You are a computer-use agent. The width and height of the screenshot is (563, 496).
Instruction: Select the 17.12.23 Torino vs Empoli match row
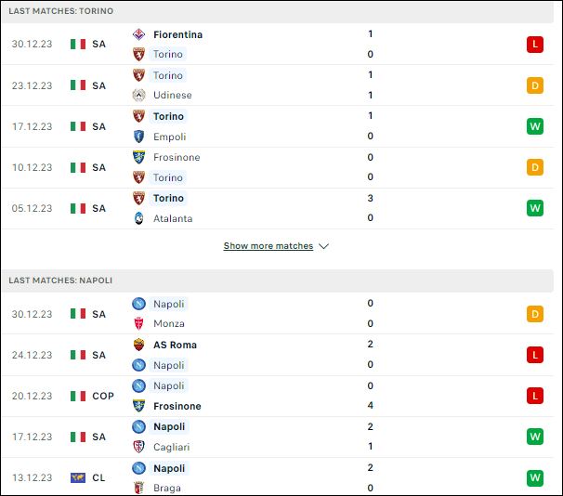(x=277, y=126)
